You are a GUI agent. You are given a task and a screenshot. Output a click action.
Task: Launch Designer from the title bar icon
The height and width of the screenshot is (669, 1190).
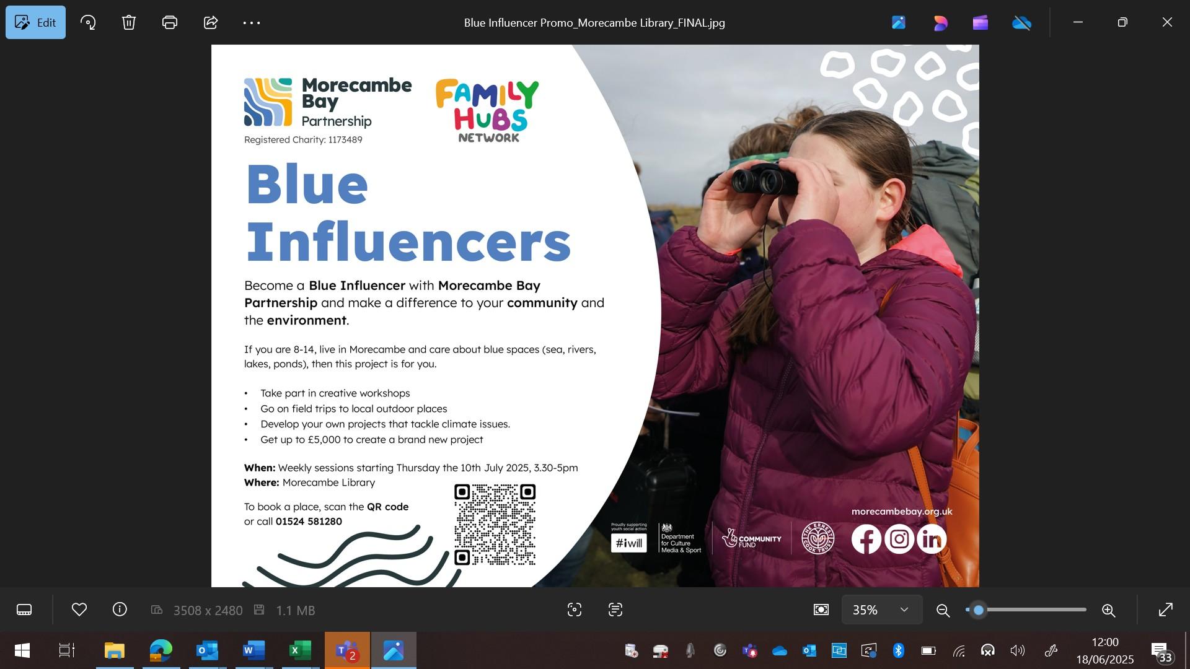pyautogui.click(x=940, y=23)
